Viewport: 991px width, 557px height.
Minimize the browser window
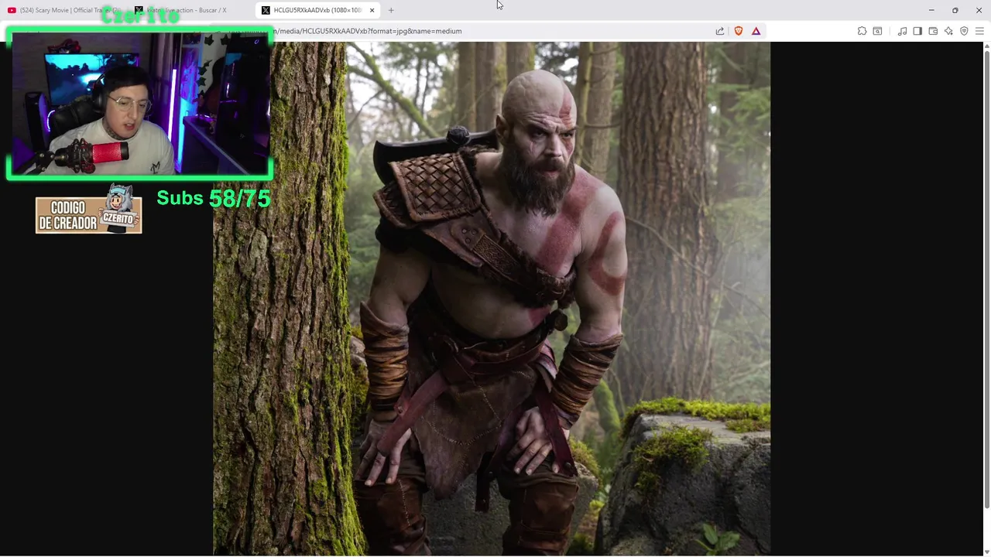931,10
